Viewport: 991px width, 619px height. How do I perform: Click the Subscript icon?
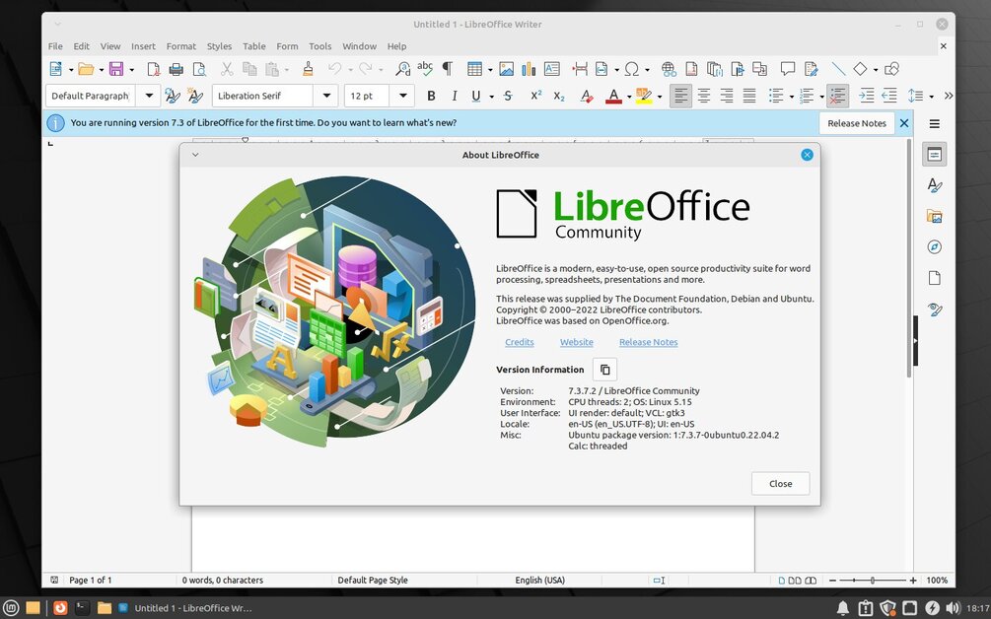click(x=559, y=96)
